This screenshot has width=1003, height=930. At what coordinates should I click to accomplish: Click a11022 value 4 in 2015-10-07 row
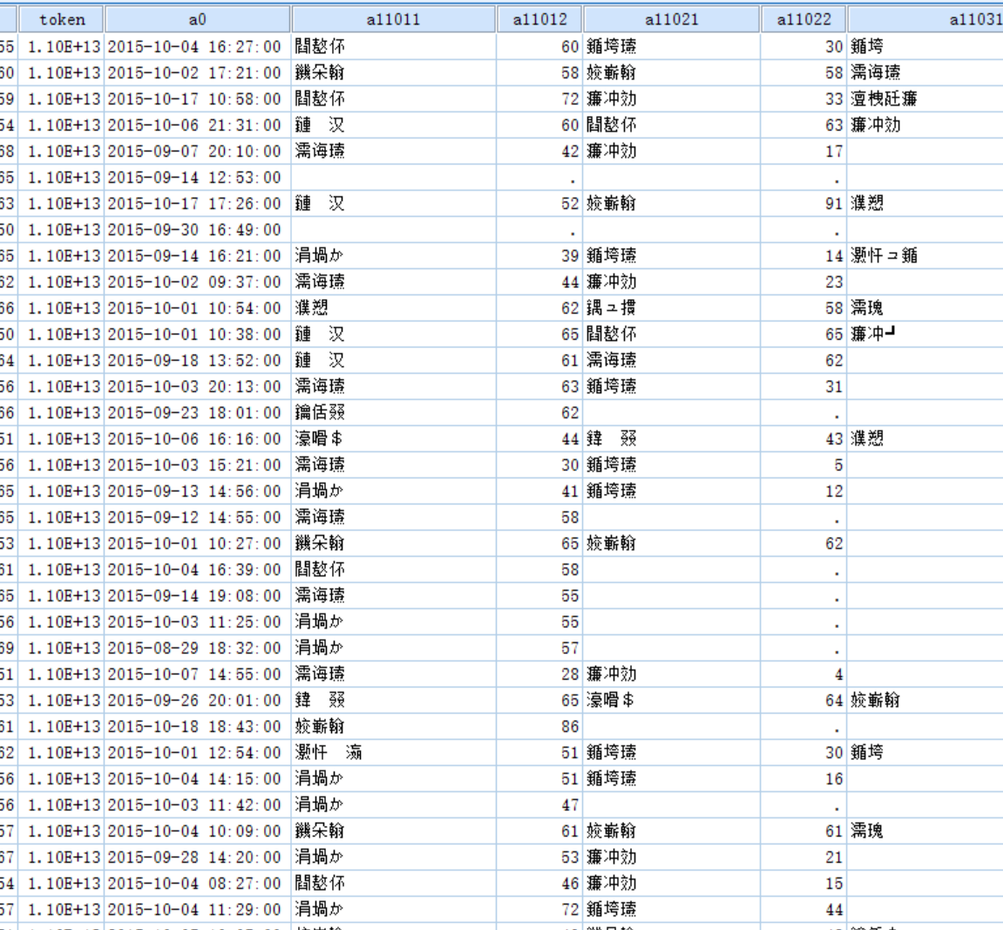coord(838,675)
